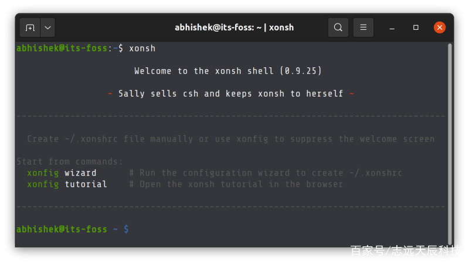Click the Run the configuration wizard comment
The height and width of the screenshot is (264, 469).
coord(266,173)
